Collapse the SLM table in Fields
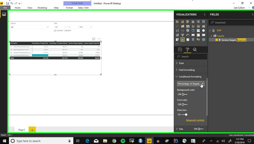Image resolution: width=254 pixels, height=144 pixels. click(210, 30)
